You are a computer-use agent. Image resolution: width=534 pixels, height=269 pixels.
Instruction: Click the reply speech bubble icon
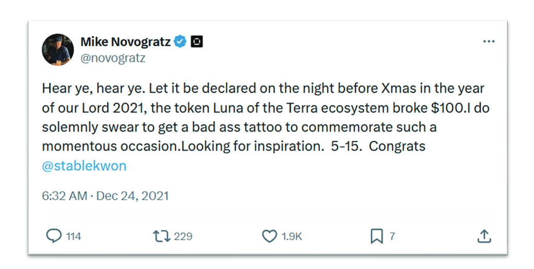tap(54, 236)
